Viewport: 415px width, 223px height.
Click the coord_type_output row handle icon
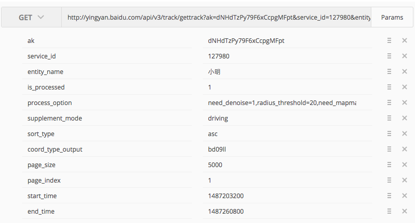tap(389, 150)
